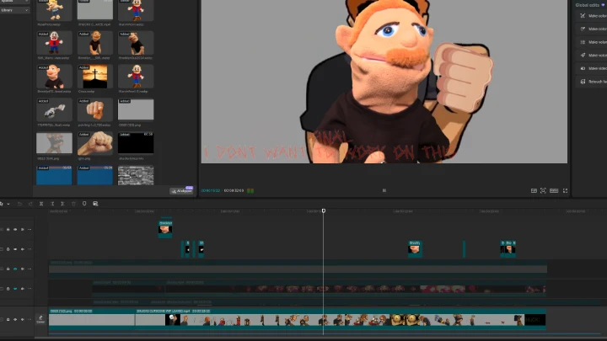This screenshot has height=341, width=607.
Task: Select the split clip tool
Action: click(x=41, y=204)
